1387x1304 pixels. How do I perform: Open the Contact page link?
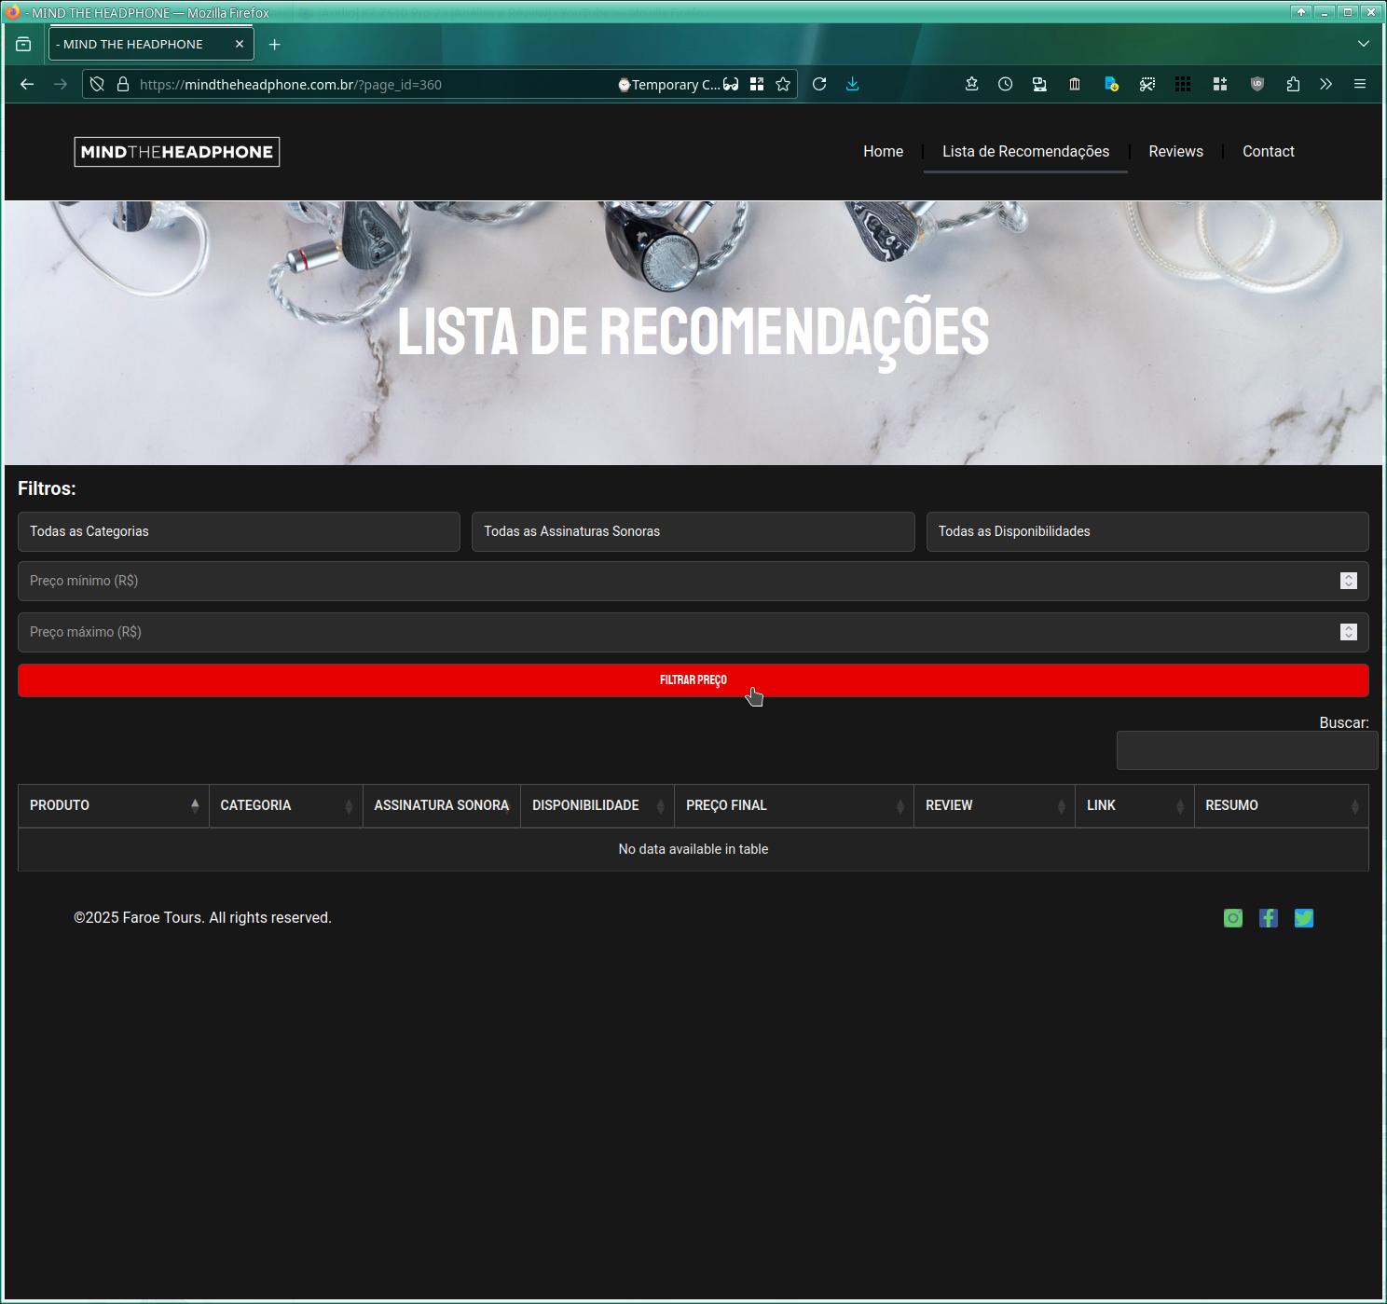point(1268,151)
